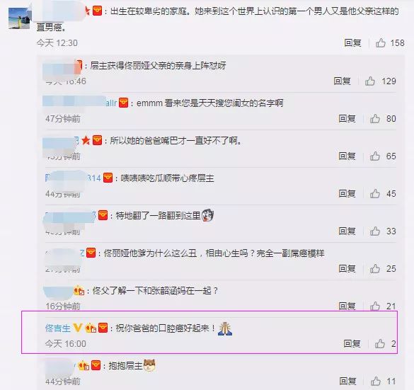
Task: Reply to 佟吉生's comment at 16:00
Action: 352,343
